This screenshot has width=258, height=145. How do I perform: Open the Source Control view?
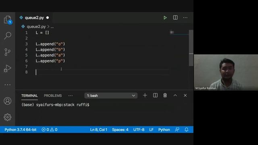[7, 52]
